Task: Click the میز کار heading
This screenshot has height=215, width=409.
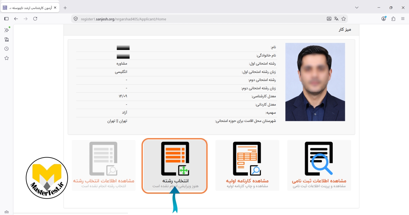Action: [x=345, y=29]
